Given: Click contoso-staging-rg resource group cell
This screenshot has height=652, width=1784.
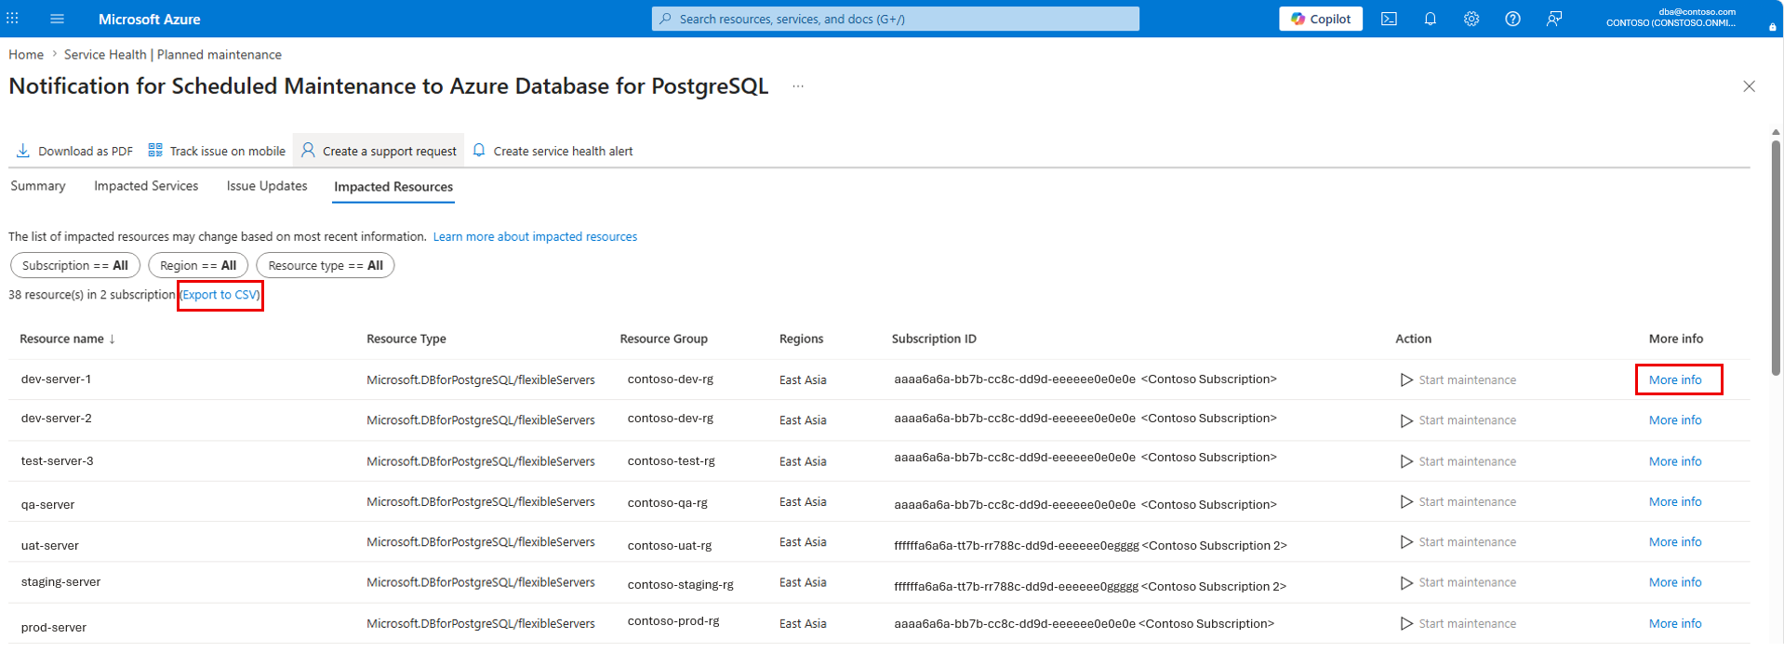Looking at the screenshot, I should click(x=680, y=585).
